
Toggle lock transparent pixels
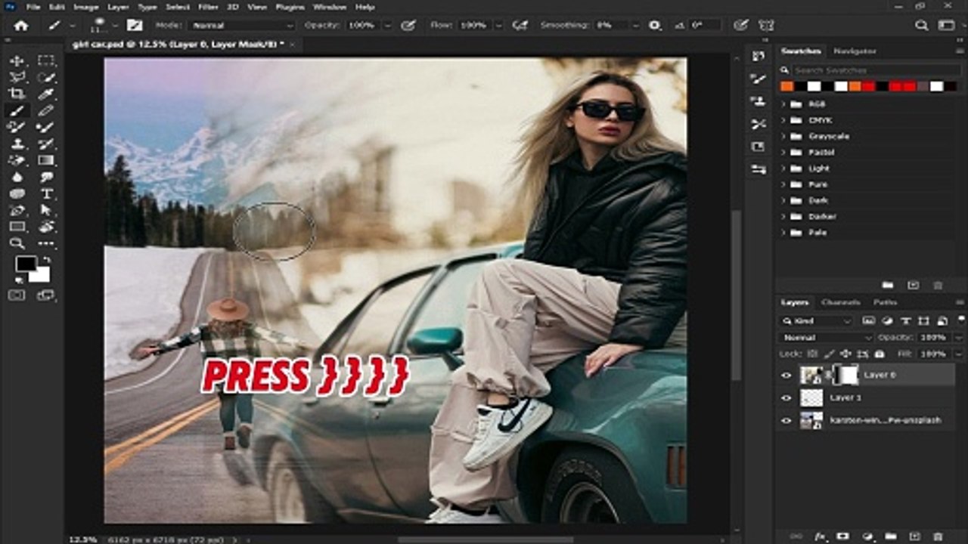pyautogui.click(x=813, y=354)
